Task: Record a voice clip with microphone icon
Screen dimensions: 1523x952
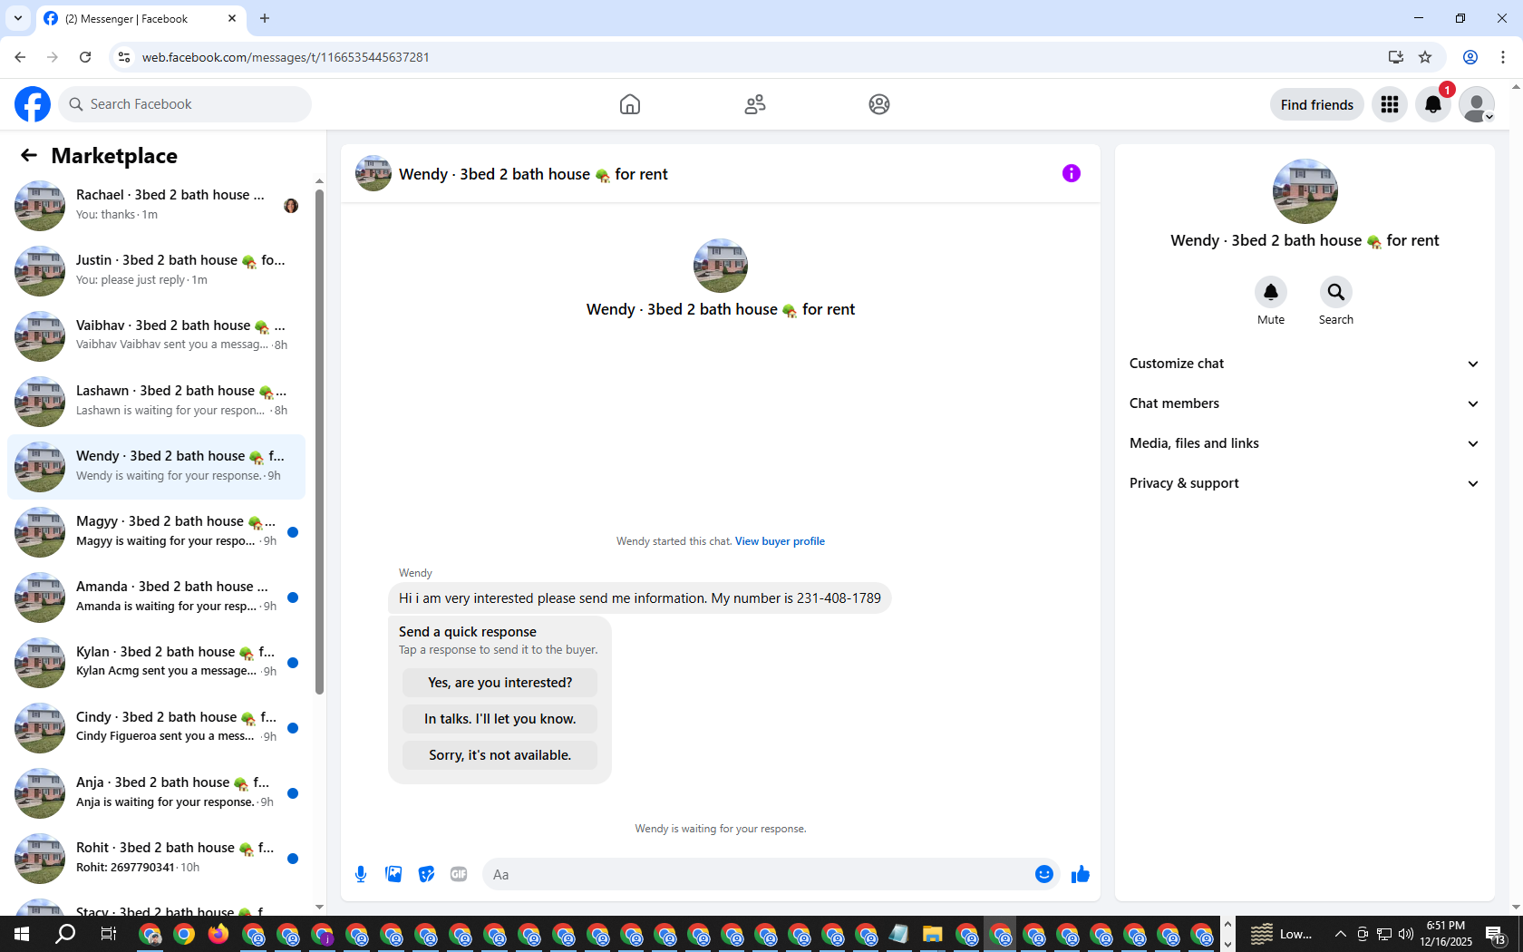Action: (361, 874)
